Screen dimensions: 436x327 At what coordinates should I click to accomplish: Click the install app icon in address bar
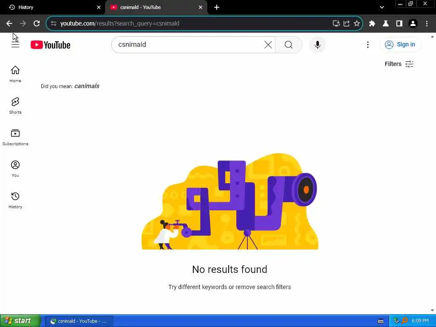click(x=336, y=24)
